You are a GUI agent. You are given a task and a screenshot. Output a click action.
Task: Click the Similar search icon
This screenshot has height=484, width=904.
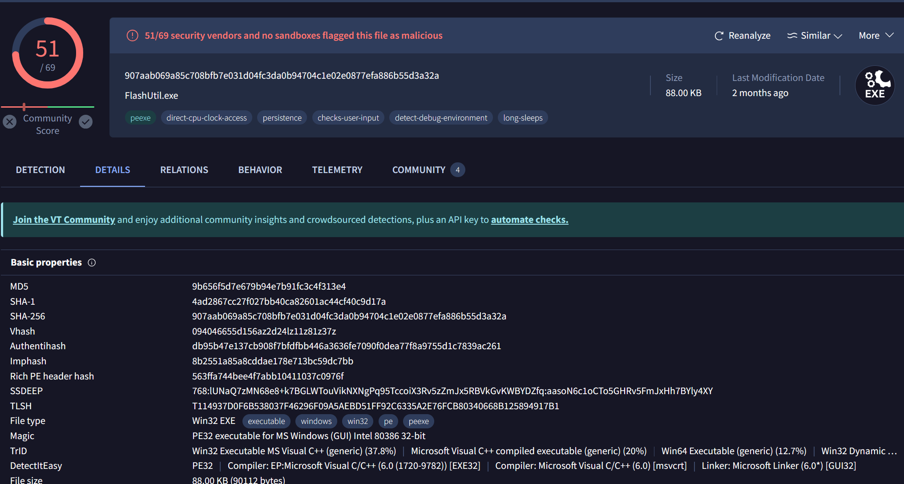tap(792, 36)
